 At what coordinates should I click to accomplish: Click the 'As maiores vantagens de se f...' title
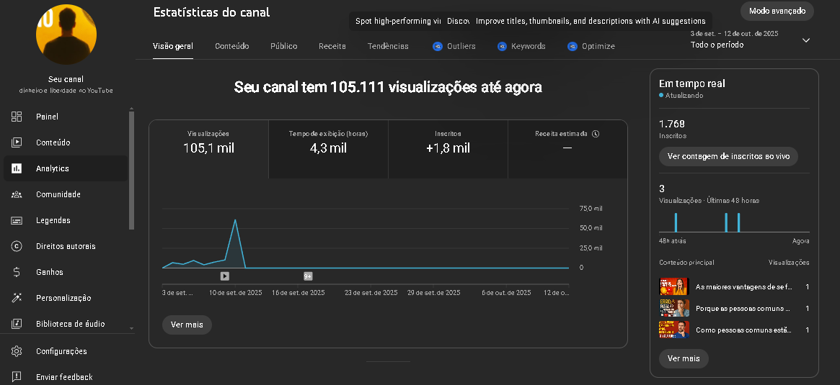coord(743,287)
